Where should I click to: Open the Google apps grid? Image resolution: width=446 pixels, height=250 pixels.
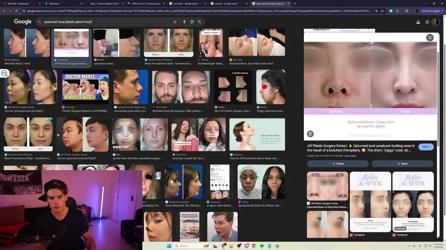tap(427, 22)
